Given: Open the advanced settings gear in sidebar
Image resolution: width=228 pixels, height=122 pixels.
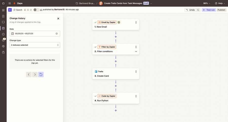Looking at the screenshot, I should point(3,46).
